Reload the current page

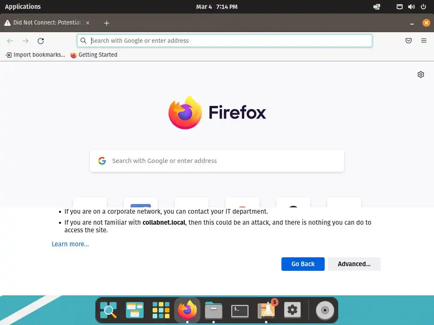pyautogui.click(x=41, y=41)
